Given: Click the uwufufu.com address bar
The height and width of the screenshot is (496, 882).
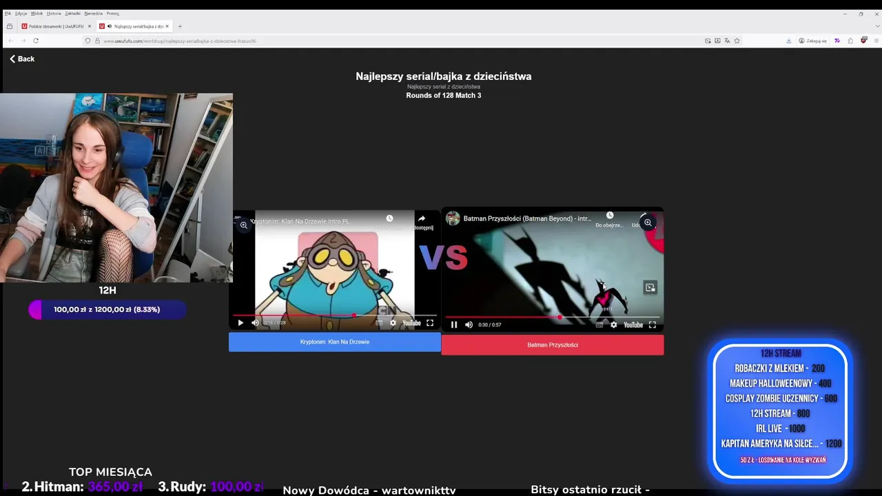Looking at the screenshot, I should tap(400, 41).
